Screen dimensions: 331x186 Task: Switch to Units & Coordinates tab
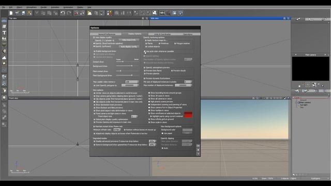pyautogui.click(x=162, y=34)
